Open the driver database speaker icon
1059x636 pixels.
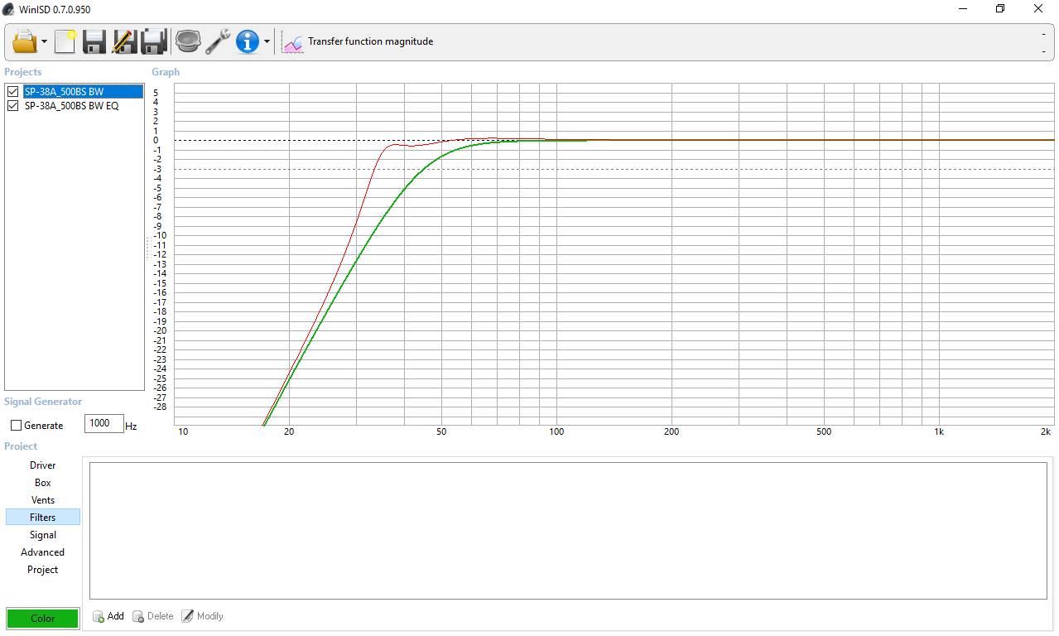point(188,41)
